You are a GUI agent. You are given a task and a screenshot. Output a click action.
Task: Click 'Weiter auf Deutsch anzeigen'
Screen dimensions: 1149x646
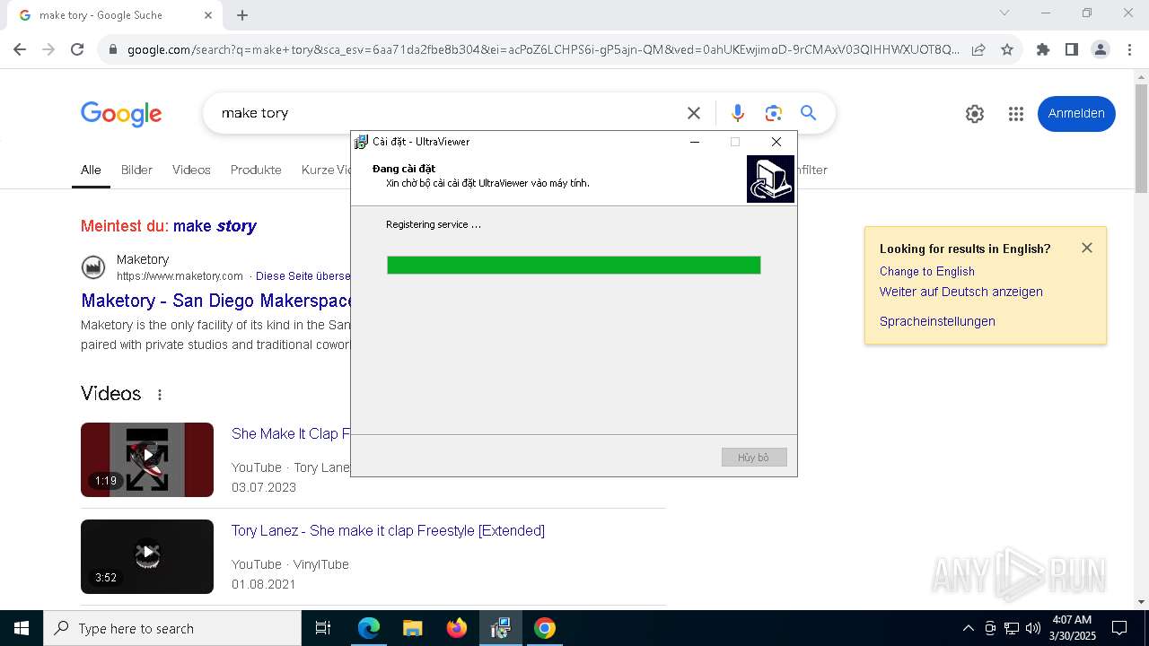[960, 292]
